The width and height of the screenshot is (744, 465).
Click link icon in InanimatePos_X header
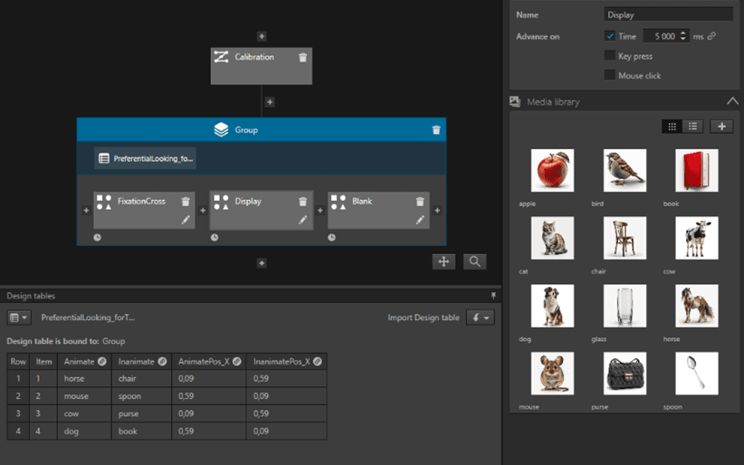click(318, 362)
